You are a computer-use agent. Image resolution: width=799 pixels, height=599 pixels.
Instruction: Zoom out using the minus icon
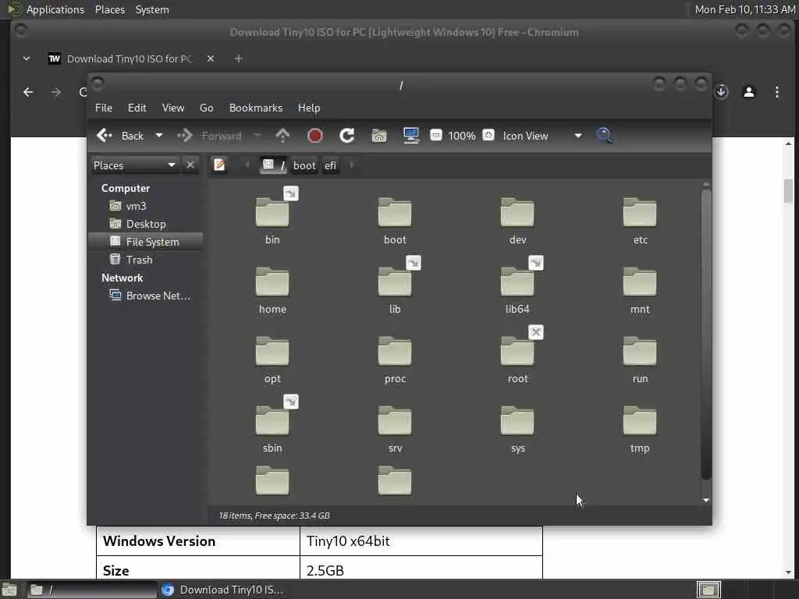pos(435,135)
